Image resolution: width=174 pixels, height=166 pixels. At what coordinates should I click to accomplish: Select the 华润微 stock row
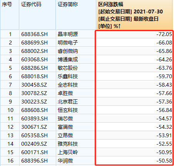pos(87,161)
